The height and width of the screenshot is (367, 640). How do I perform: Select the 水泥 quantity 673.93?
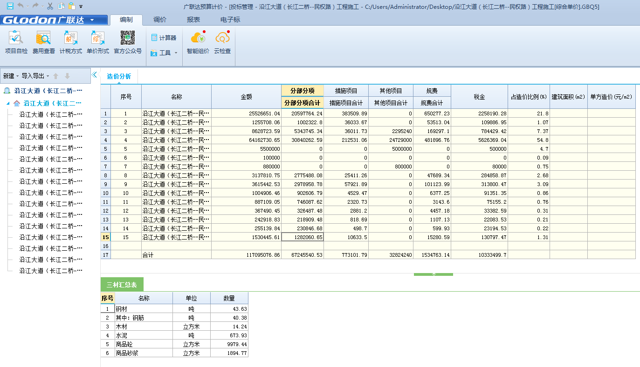229,335
